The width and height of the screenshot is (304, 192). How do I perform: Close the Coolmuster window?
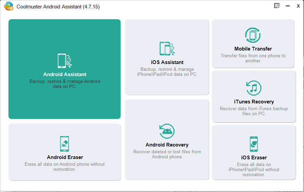[x=298, y=6]
